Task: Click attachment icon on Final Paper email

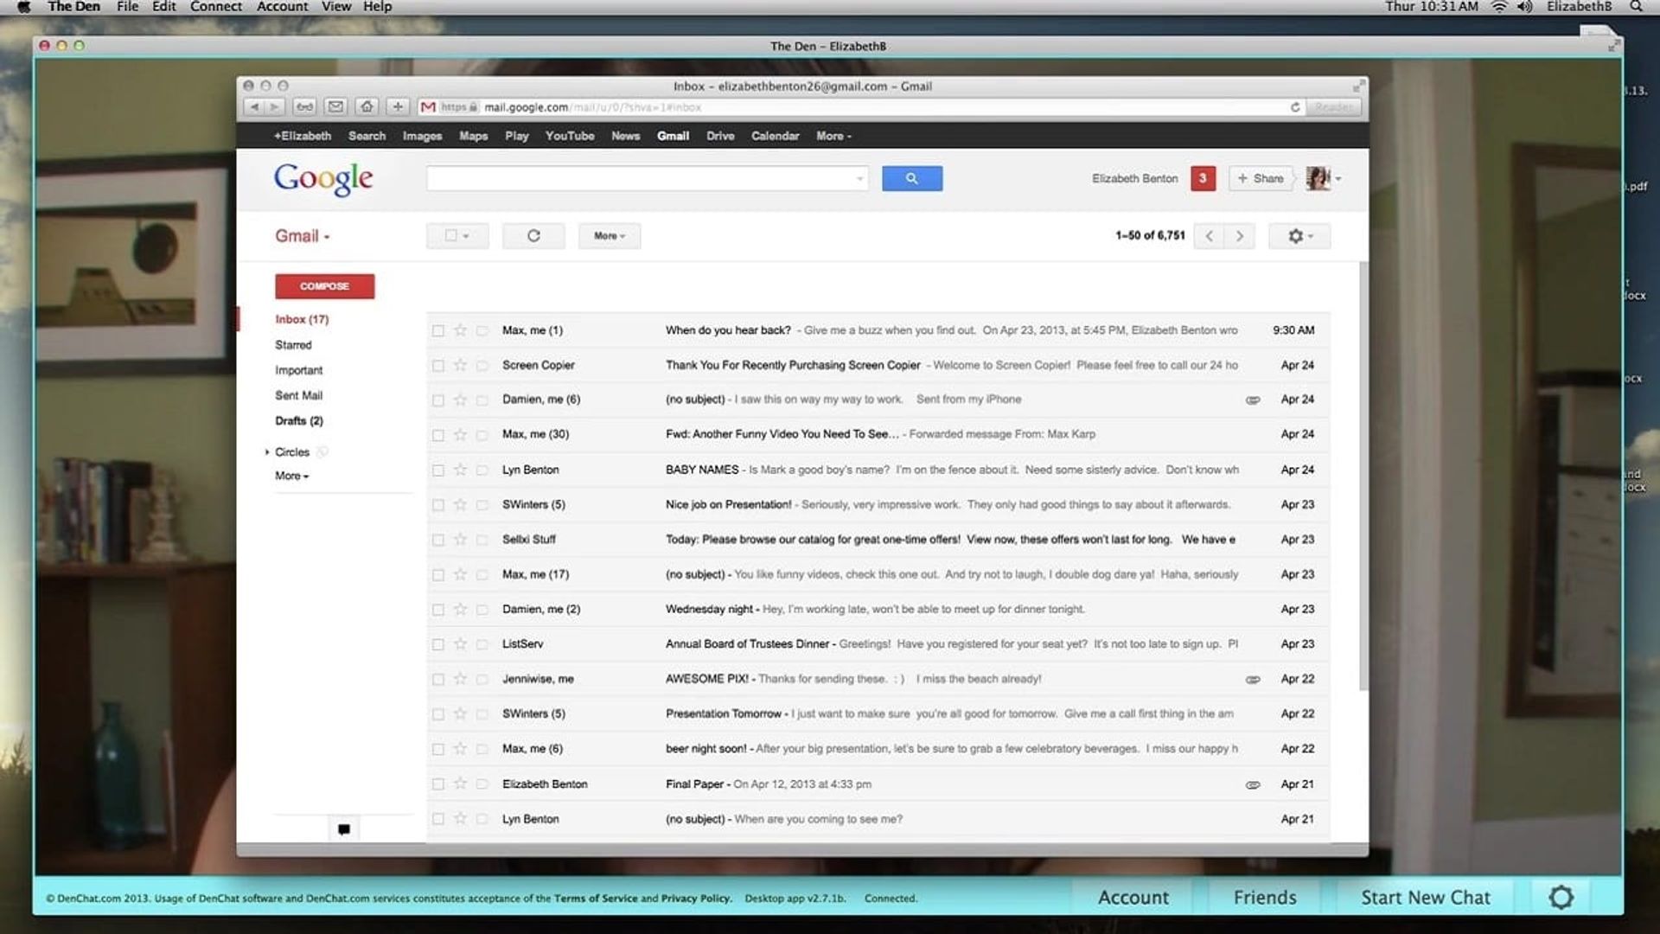Action: pos(1253,785)
